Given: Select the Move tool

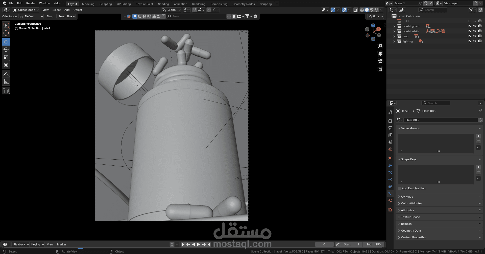Looking at the screenshot, I should click(x=6, y=42).
